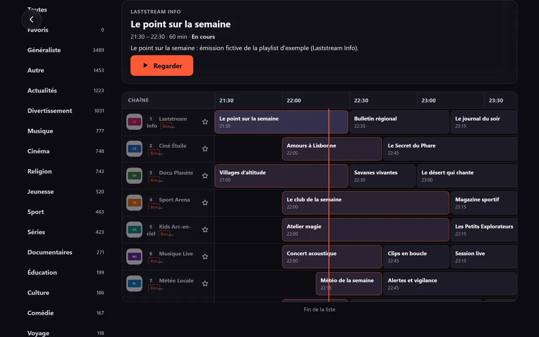Select the Sport category
Screen dimensions: 539x337
66,212
